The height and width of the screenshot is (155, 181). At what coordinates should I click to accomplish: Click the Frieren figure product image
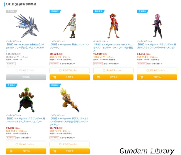coord(70,26)
